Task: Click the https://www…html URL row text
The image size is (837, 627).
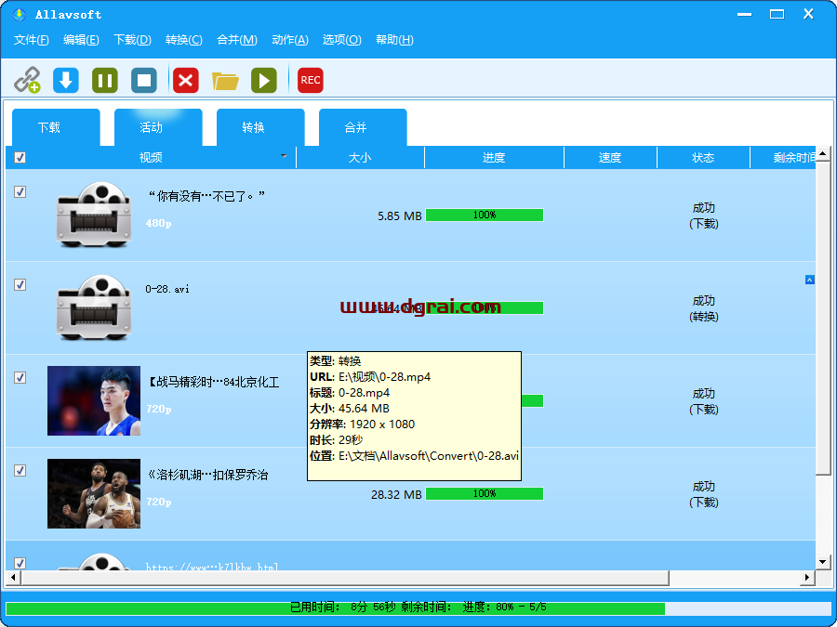Action: (x=212, y=568)
